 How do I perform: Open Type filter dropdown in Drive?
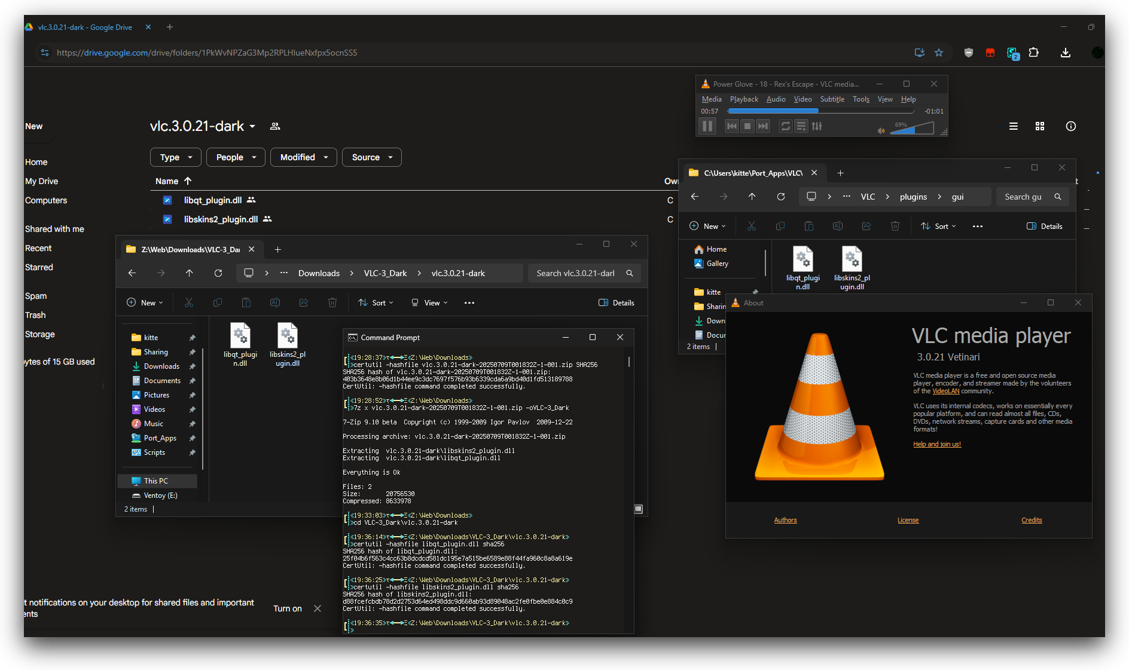175,157
